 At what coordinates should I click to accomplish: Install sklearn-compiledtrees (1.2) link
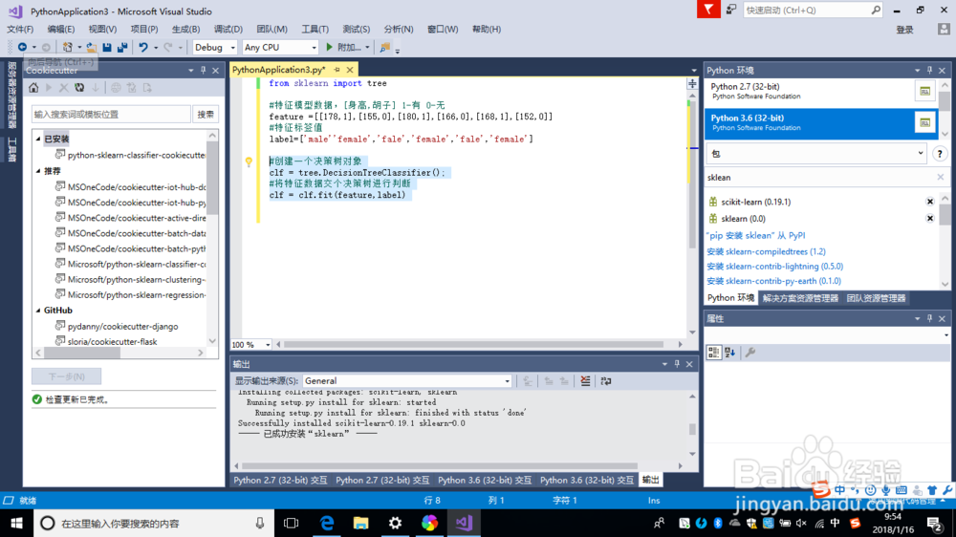[767, 251]
